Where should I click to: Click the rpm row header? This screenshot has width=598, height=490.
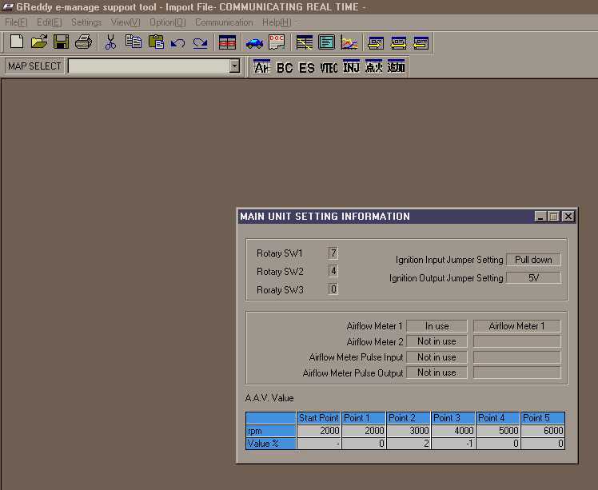pos(271,431)
